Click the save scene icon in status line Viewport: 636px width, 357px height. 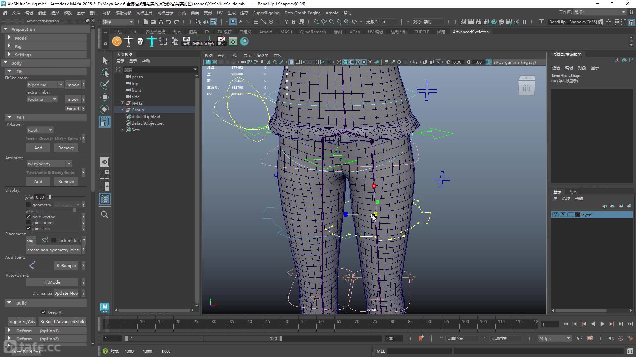tap(161, 22)
